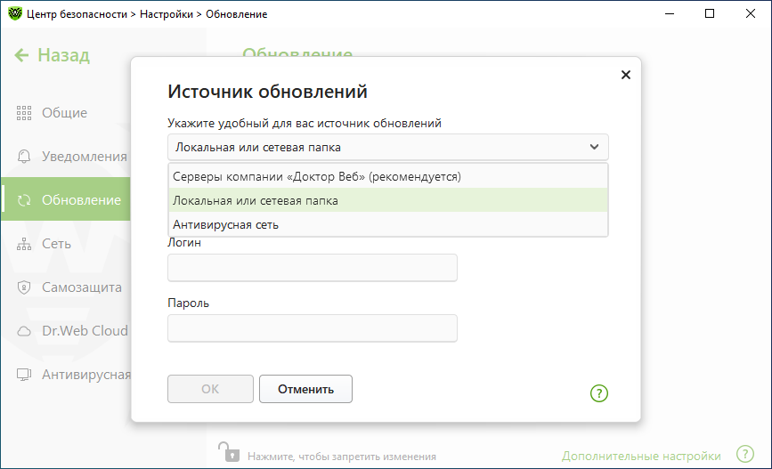The width and height of the screenshot is (772, 469).
Task: Click the Dr.Web Cloud cloud icon
Action: (x=24, y=331)
